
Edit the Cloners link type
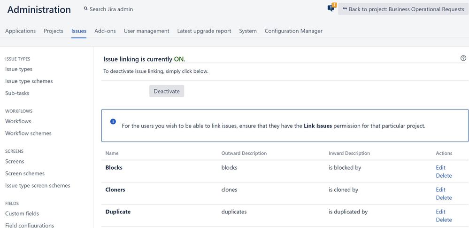click(x=440, y=189)
